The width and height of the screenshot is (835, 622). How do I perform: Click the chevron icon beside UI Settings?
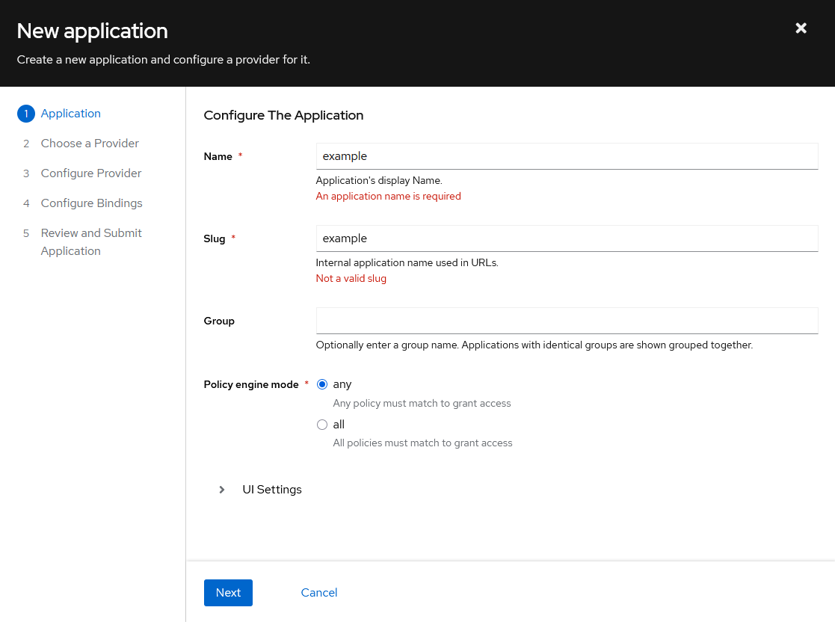[x=221, y=490]
